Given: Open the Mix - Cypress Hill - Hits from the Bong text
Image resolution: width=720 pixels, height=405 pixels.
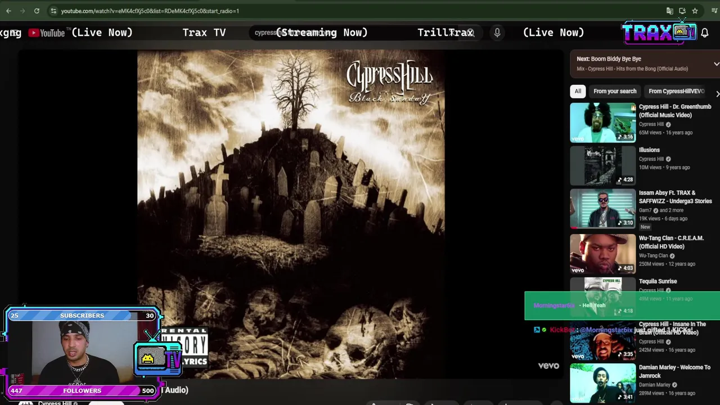Looking at the screenshot, I should point(632,69).
